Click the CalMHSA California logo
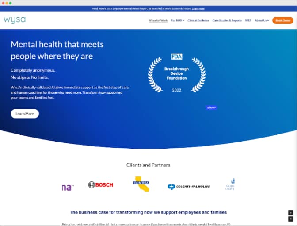Viewport: 297px width, 226px height. click(x=141, y=184)
